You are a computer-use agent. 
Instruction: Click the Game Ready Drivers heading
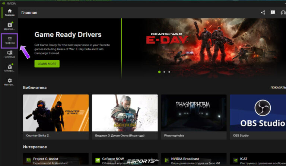[68, 35]
